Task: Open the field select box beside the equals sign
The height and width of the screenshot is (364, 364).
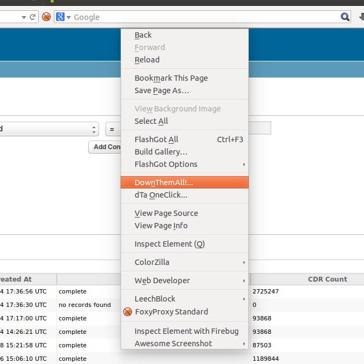Action: click(x=49, y=129)
